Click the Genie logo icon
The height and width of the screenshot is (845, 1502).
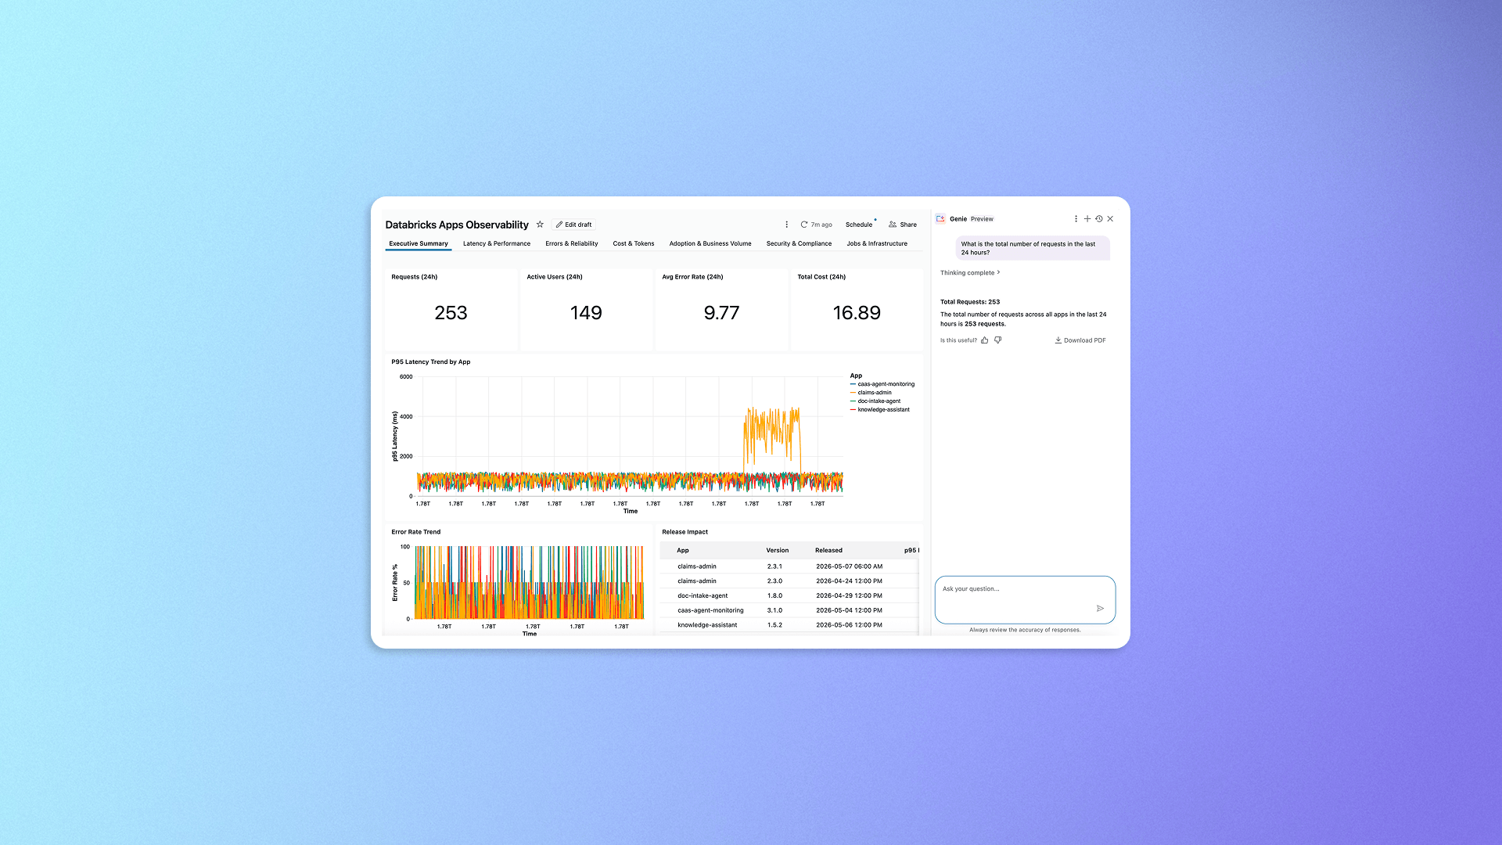pos(941,219)
